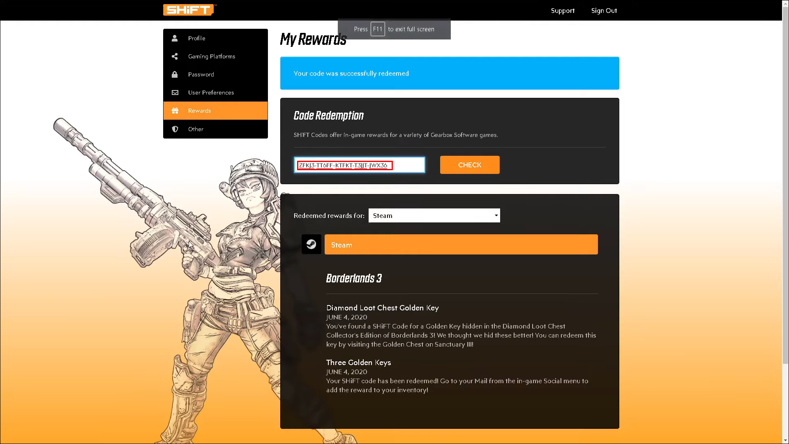Click the Other sidebar menu item
789x444 pixels.
tap(215, 129)
